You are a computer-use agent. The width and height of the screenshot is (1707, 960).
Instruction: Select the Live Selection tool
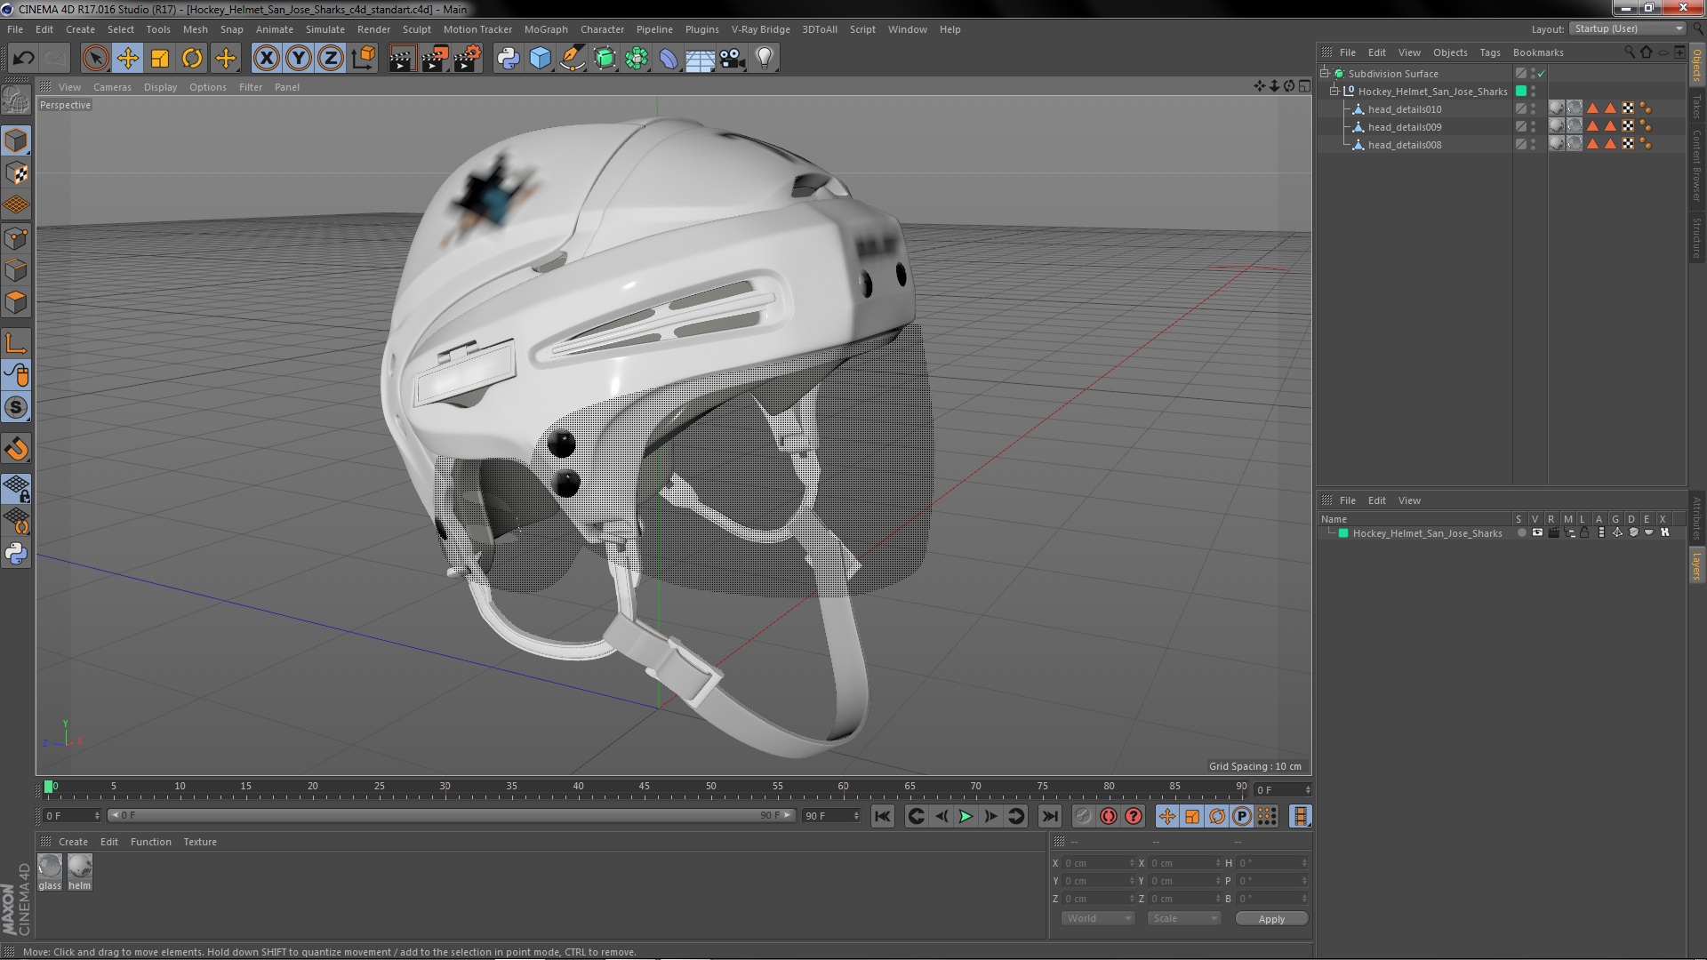pyautogui.click(x=95, y=59)
